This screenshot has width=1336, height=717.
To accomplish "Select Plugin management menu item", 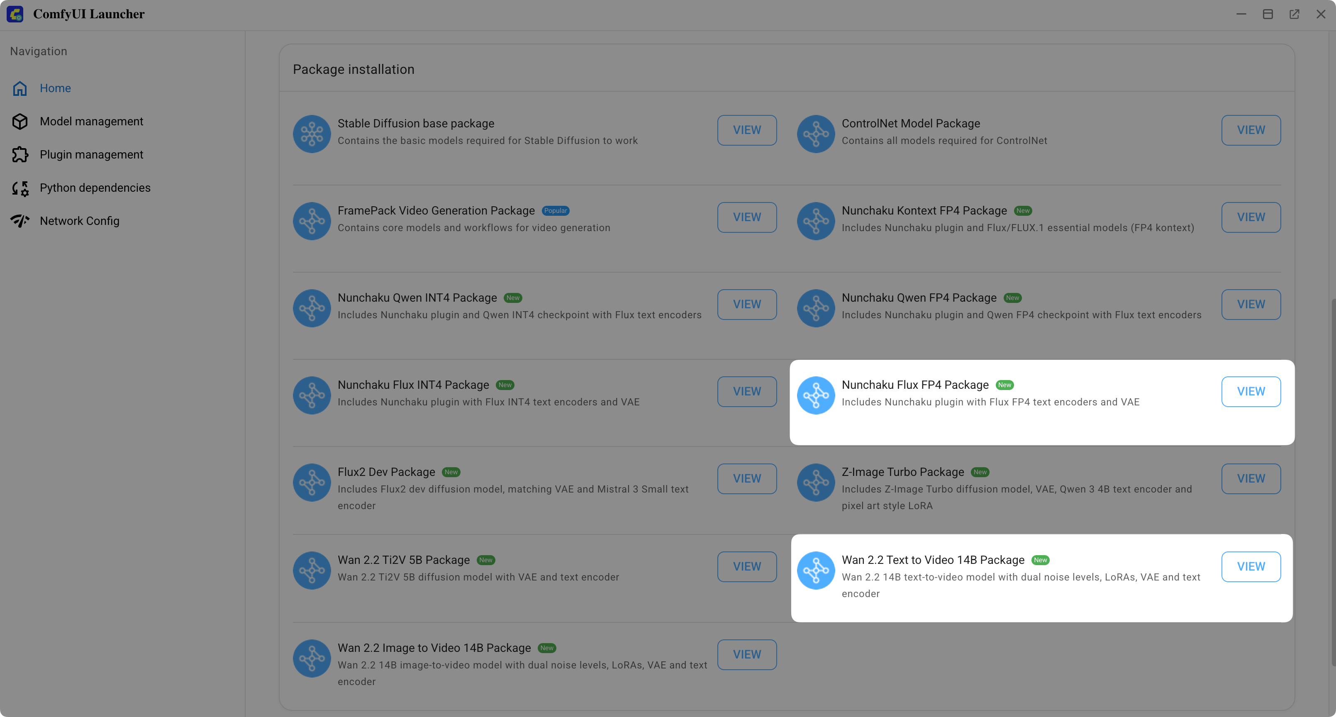I will click(91, 155).
